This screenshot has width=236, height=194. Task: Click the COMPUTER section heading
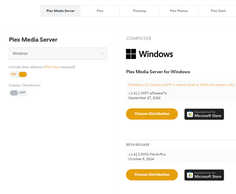(x=138, y=38)
